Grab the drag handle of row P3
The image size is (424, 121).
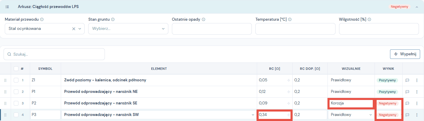point(5,115)
